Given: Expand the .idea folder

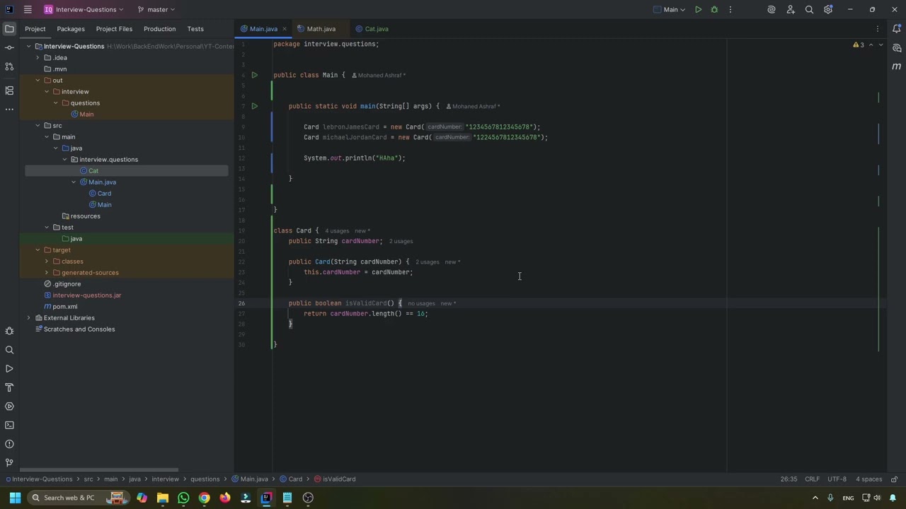Looking at the screenshot, I should click(x=38, y=58).
